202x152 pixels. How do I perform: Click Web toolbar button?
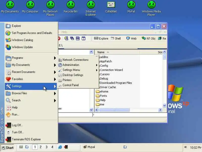point(131,39)
